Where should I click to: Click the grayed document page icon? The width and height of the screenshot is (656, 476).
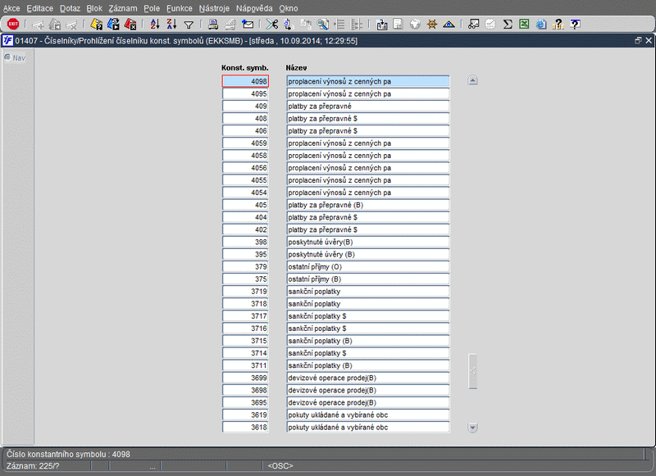click(x=398, y=25)
